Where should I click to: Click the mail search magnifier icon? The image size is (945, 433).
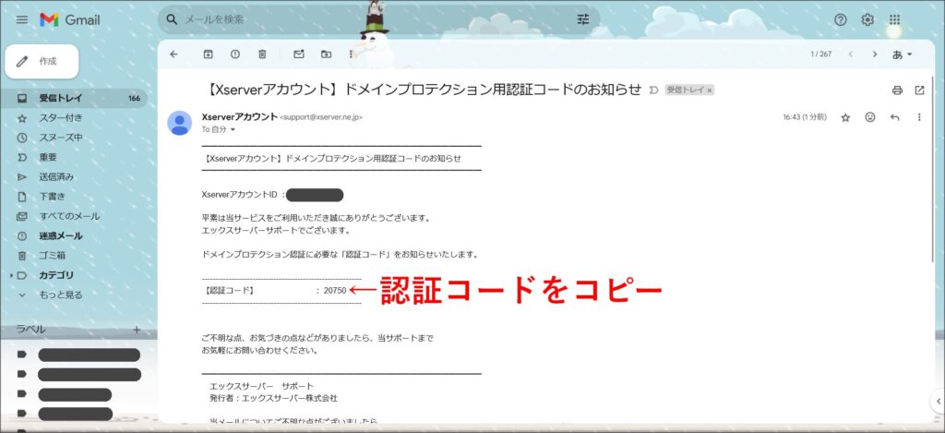tap(173, 20)
